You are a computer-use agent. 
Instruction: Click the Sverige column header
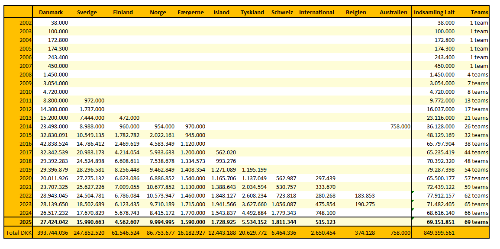87,13
